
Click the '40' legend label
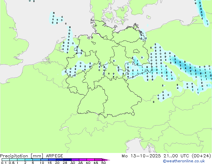coord(88,163)
